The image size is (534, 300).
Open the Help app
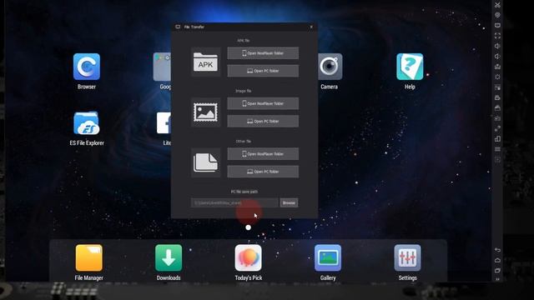coord(410,67)
